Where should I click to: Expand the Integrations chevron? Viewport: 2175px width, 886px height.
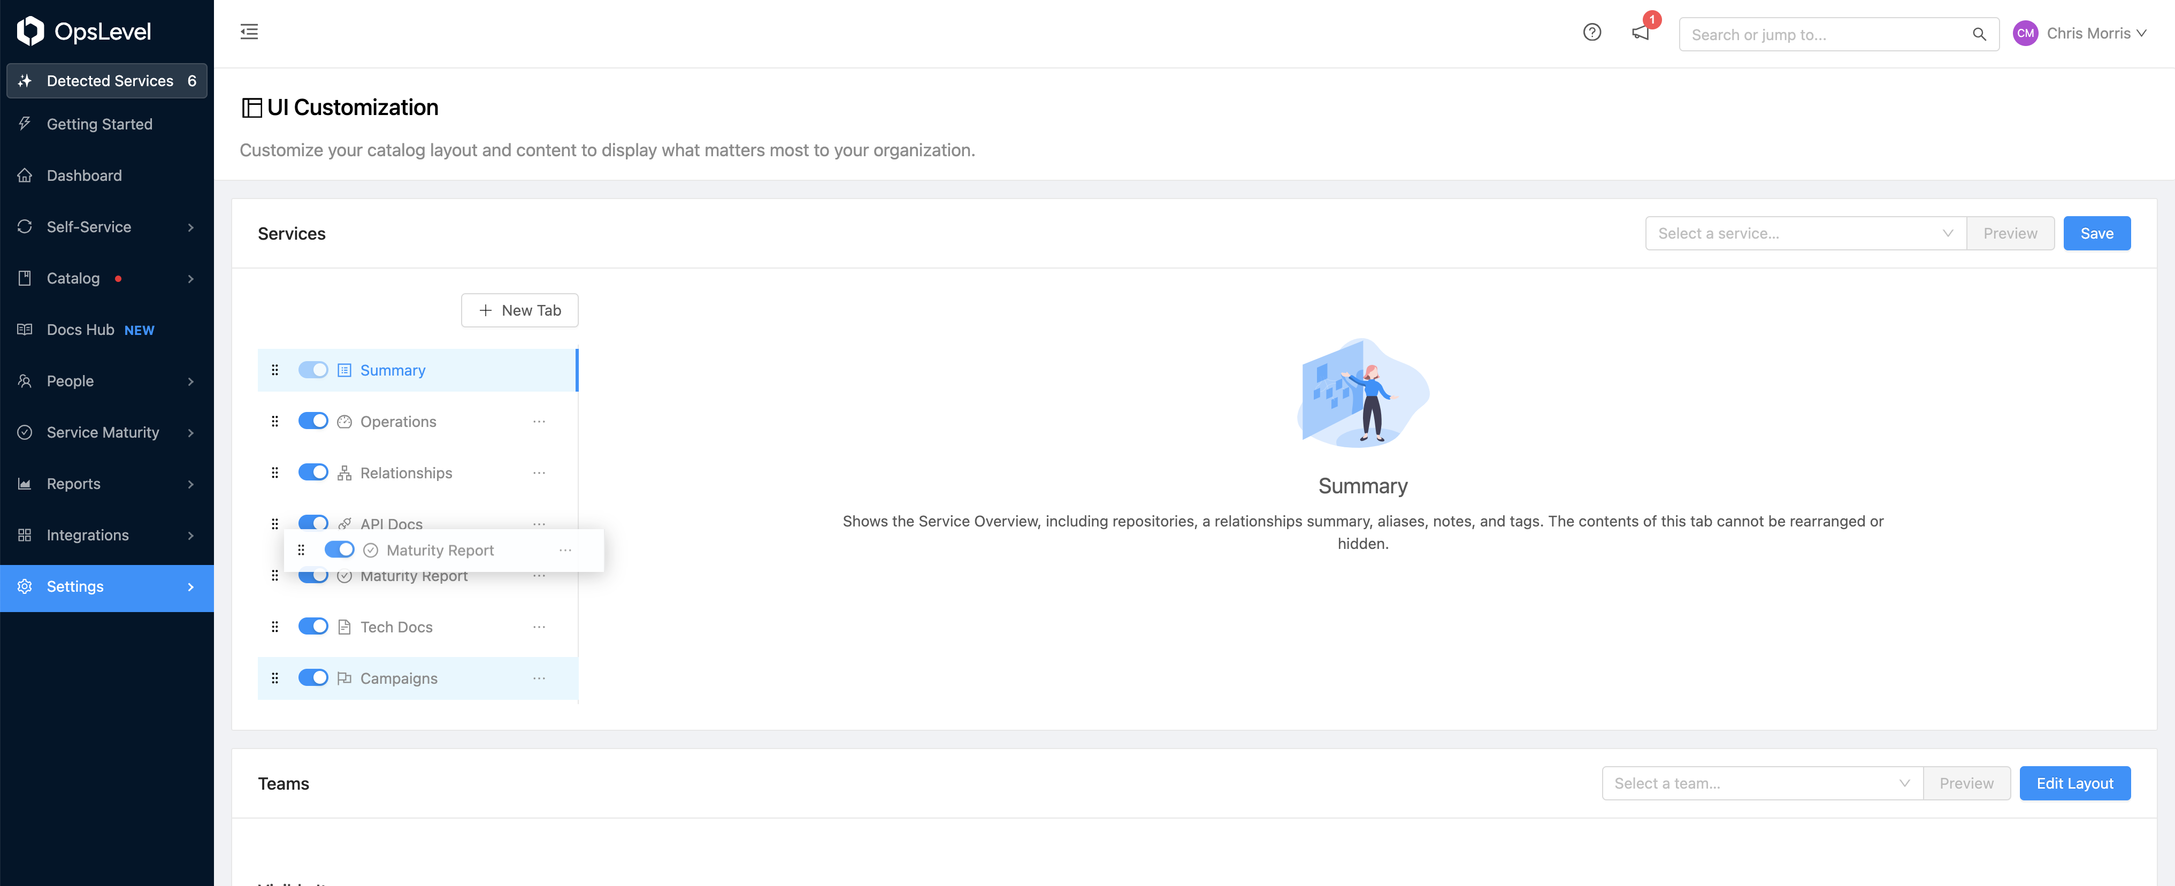[191, 536]
